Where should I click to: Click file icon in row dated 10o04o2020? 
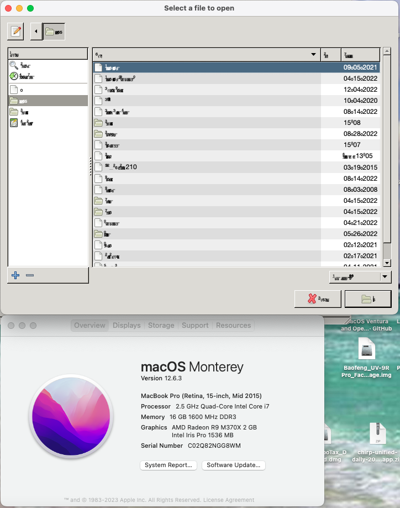point(98,101)
